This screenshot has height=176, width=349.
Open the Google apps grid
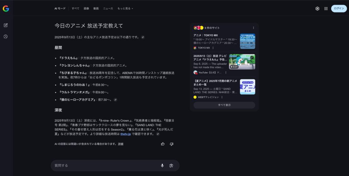(326, 9)
